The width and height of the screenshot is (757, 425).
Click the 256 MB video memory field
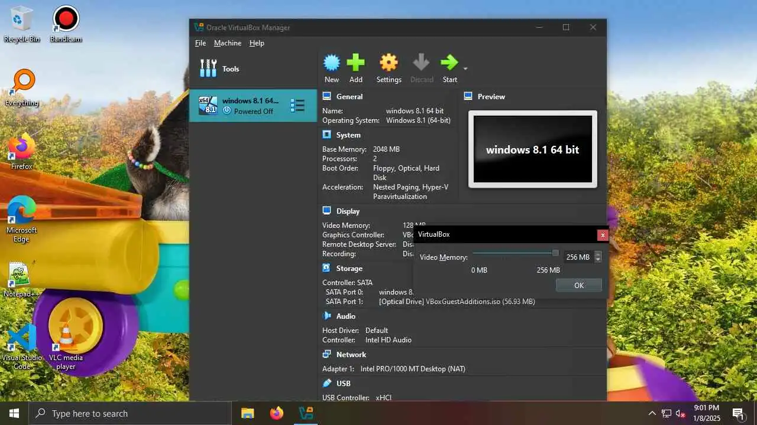click(578, 257)
